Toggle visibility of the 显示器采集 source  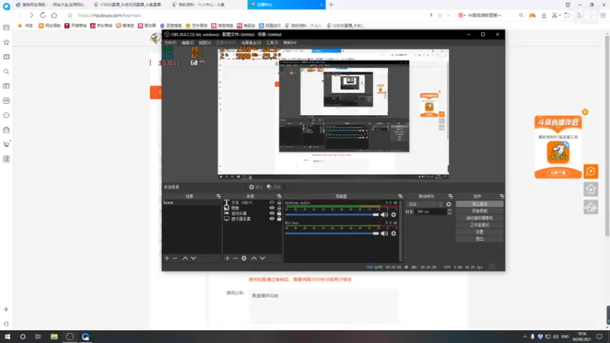(272, 219)
